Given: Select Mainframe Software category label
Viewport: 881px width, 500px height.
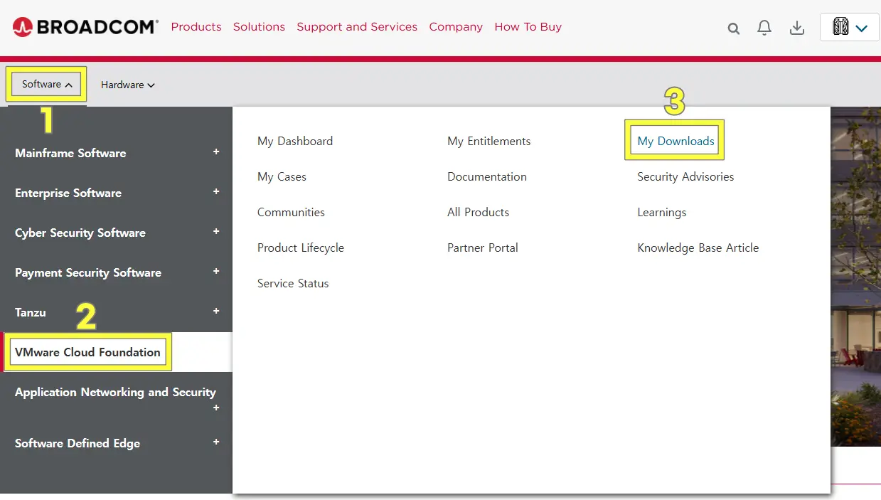Looking at the screenshot, I should (70, 153).
